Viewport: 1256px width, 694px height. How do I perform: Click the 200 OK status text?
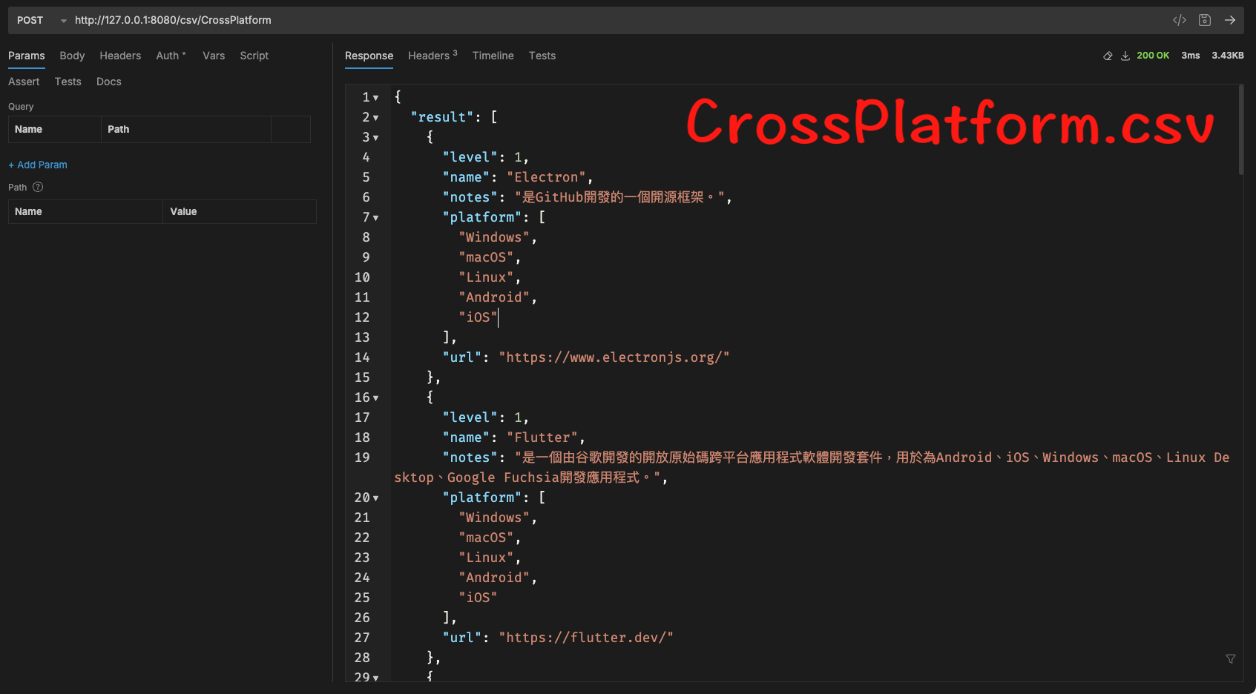point(1153,56)
